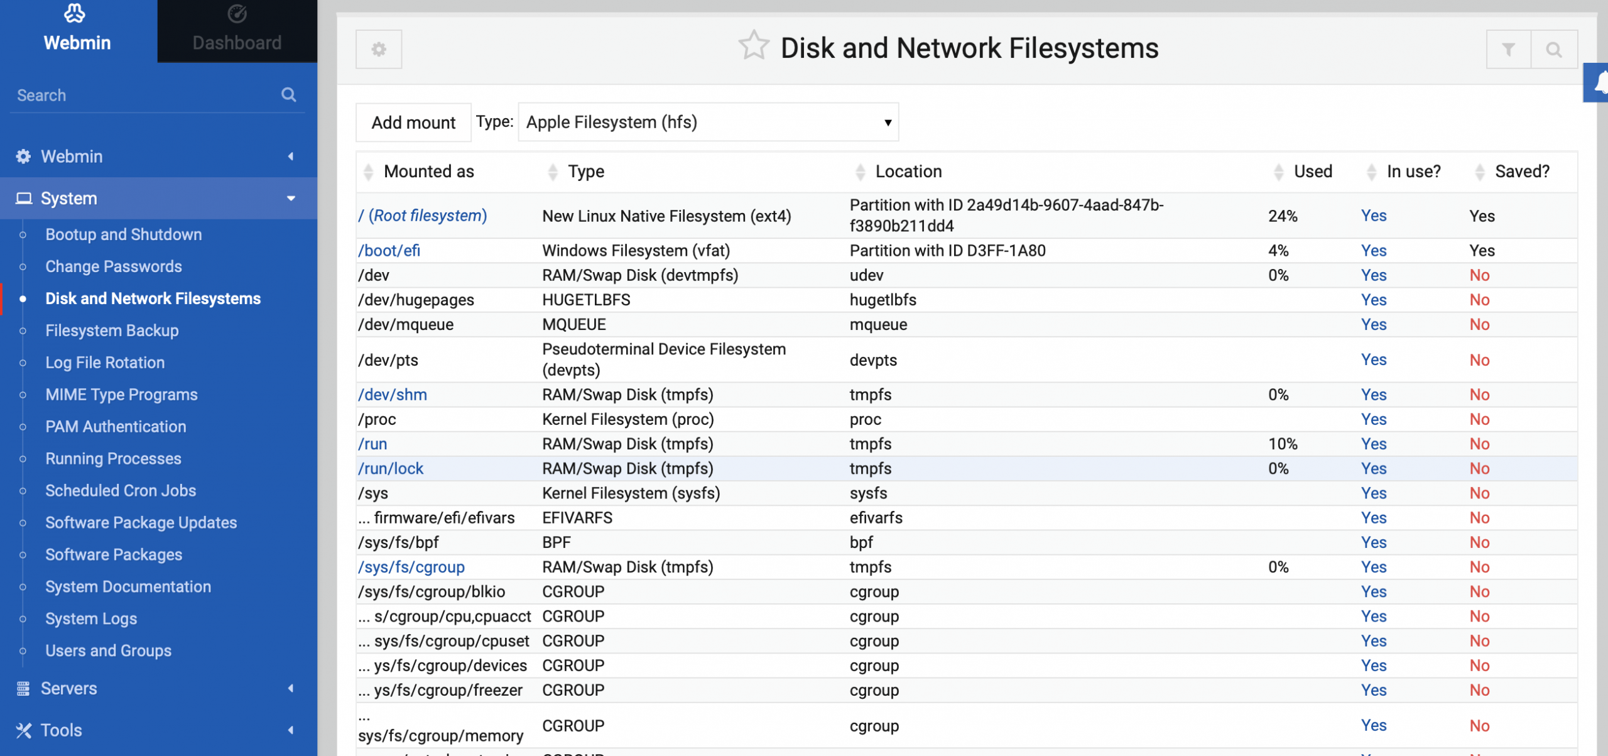The height and width of the screenshot is (756, 1608).
Task: Click the Add mount button
Action: (413, 123)
